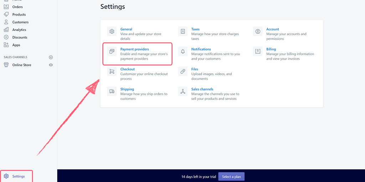365x182 pixels.
Task: Click 'View and update your store details' text
Action: [140, 37]
